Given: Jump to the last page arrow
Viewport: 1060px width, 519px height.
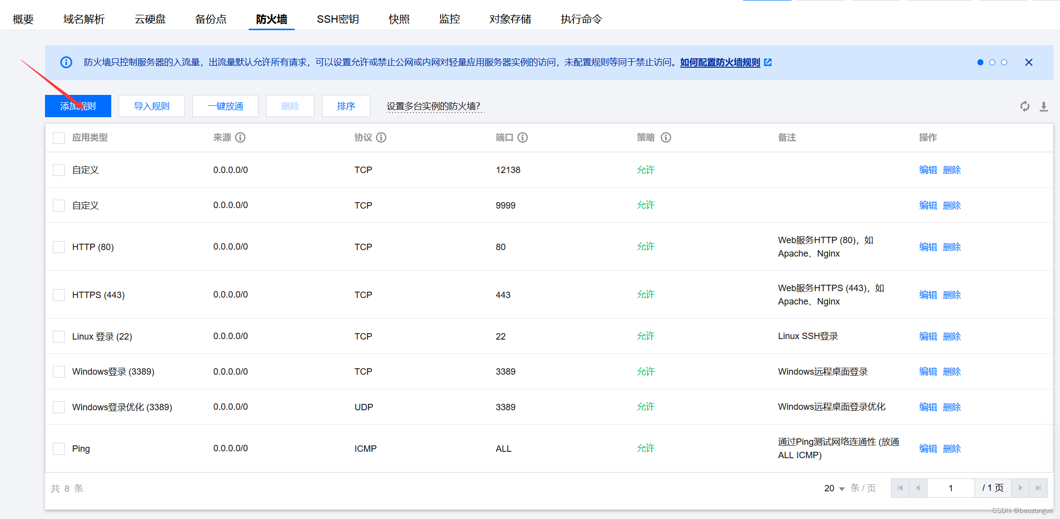Looking at the screenshot, I should [x=1038, y=488].
